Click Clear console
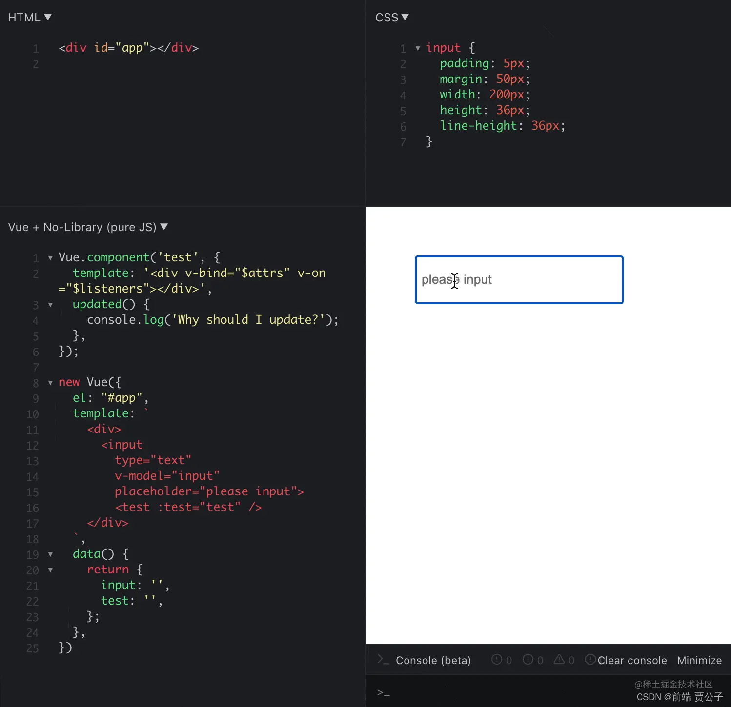 click(632, 660)
